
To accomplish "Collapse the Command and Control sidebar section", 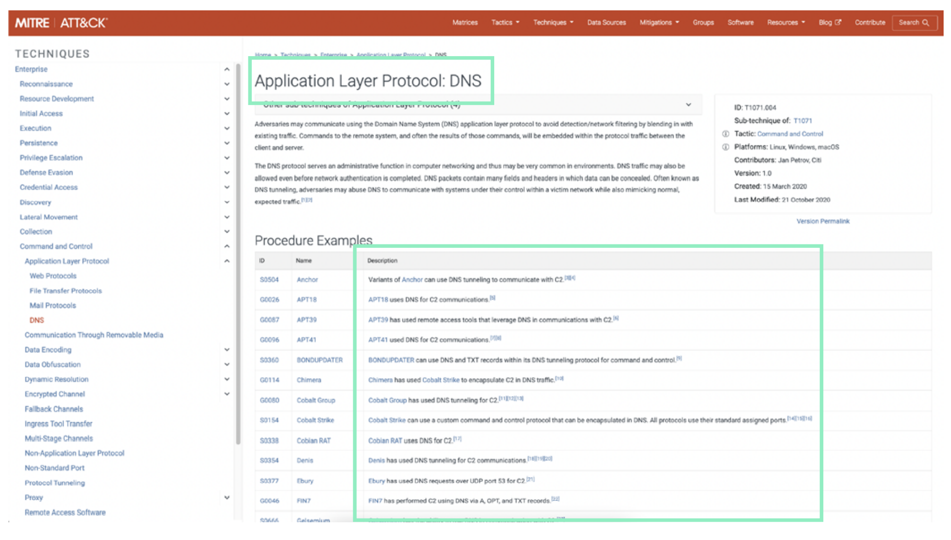I will 227,246.
